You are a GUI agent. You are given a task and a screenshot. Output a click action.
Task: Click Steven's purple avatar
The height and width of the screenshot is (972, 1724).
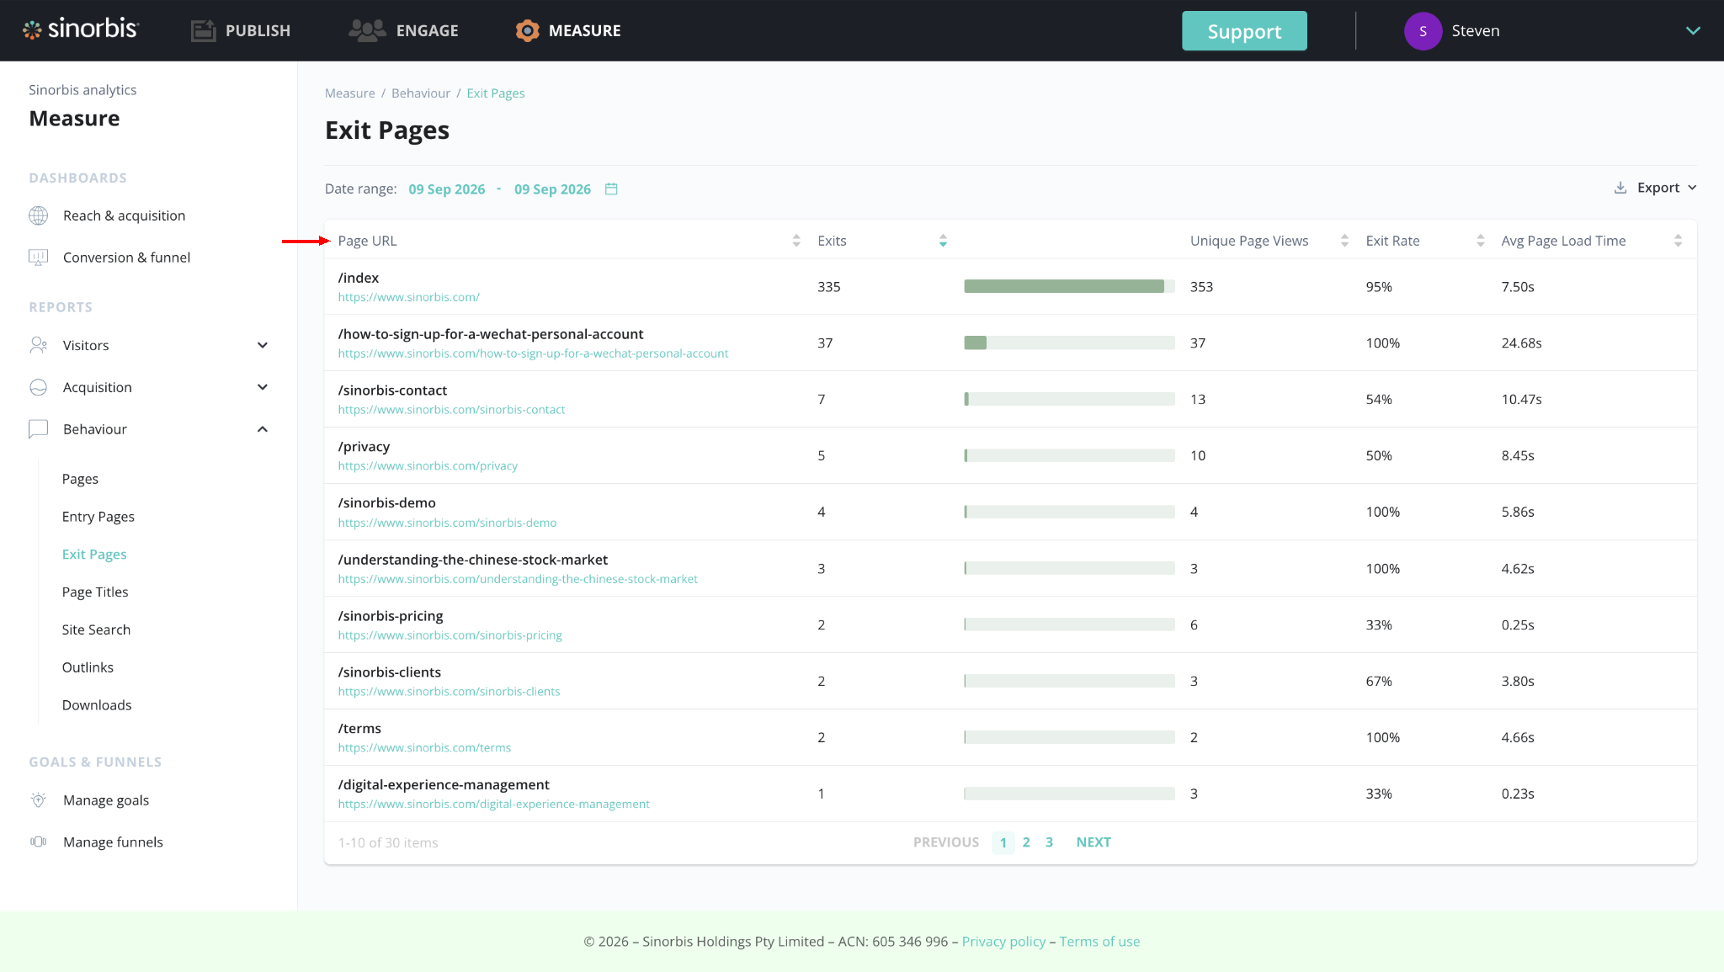[1423, 31]
